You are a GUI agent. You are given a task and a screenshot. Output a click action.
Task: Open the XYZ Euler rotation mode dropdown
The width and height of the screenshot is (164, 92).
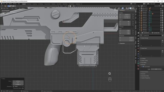coord(127,27)
